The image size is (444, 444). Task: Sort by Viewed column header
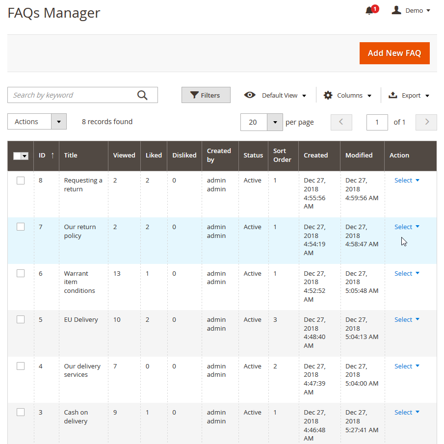[124, 155]
